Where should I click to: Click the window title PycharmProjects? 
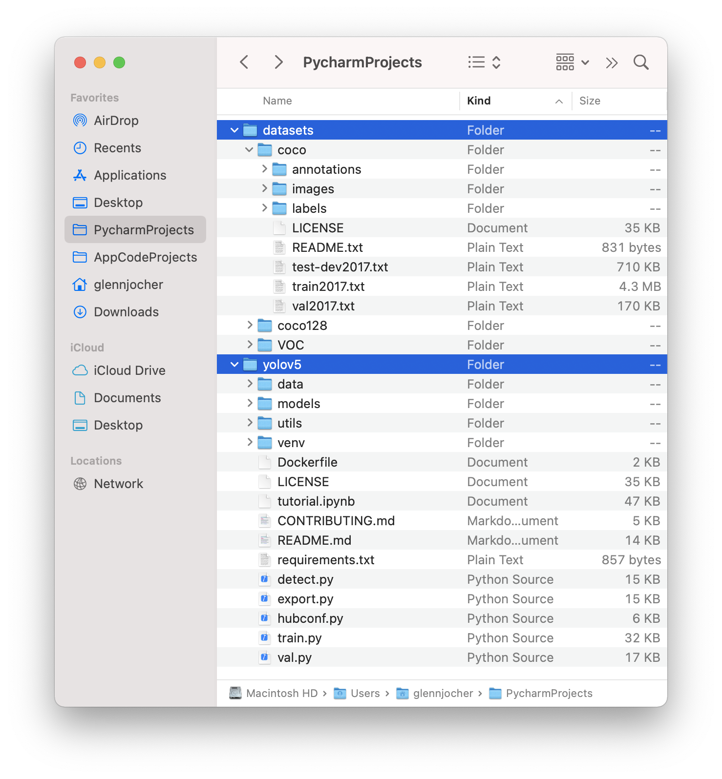[x=362, y=62]
